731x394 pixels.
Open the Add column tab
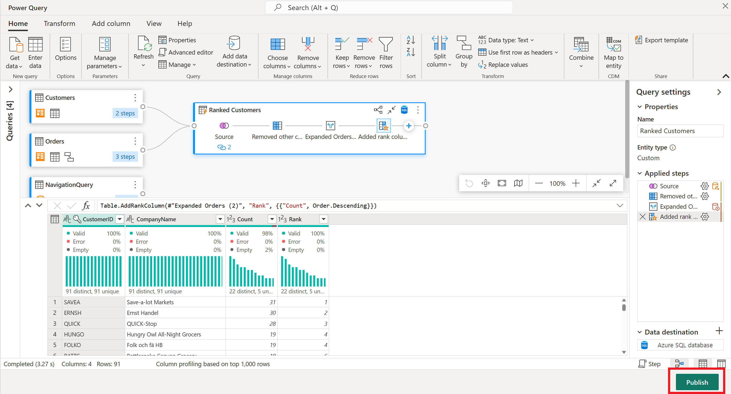(x=111, y=23)
